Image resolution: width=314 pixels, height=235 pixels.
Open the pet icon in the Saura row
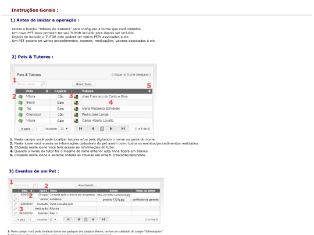[20, 103]
